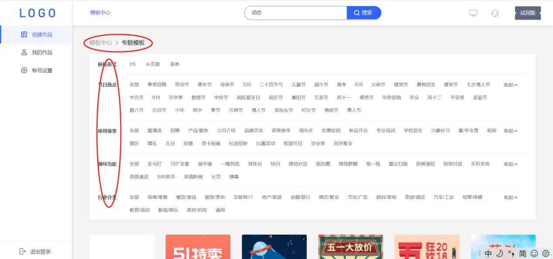This screenshot has width=553, height=259.
Task: Open the 模板中心 top navigation tab
Action: tap(100, 13)
